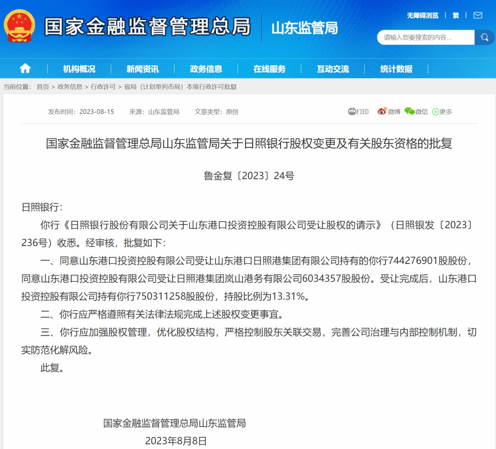The height and width of the screenshot is (449, 496).
Task: Click the closing text 此复。
Action: click(52, 368)
